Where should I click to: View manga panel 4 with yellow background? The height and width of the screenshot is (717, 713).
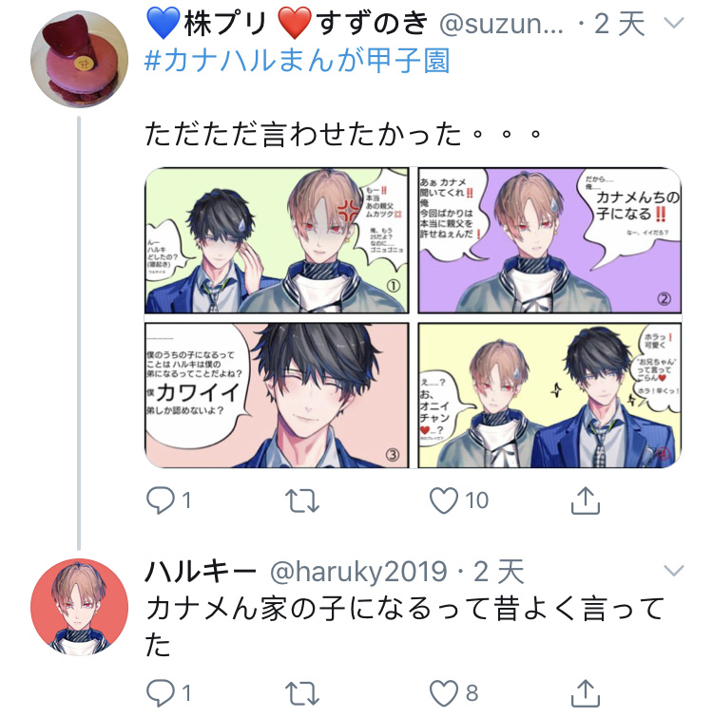pyautogui.click(x=549, y=395)
